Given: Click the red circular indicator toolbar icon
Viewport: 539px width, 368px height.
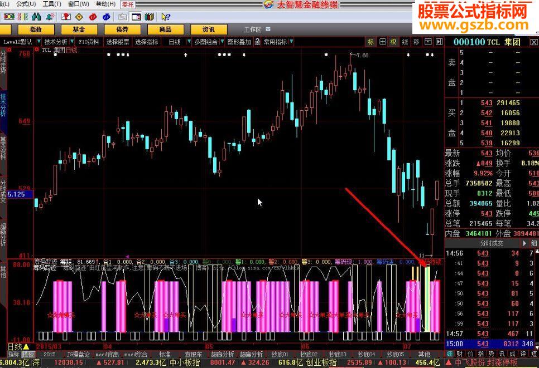Looking at the screenshot, I should (x=93, y=16).
